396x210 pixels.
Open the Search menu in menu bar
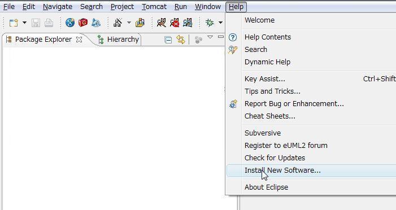click(x=92, y=7)
